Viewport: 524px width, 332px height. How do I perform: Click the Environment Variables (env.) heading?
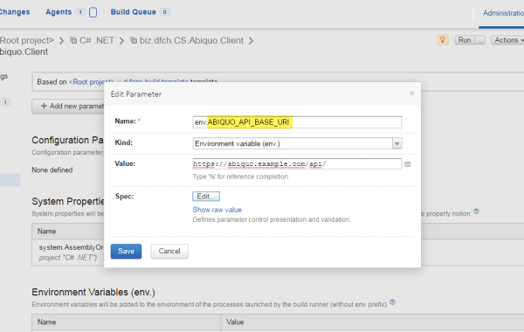click(x=93, y=292)
